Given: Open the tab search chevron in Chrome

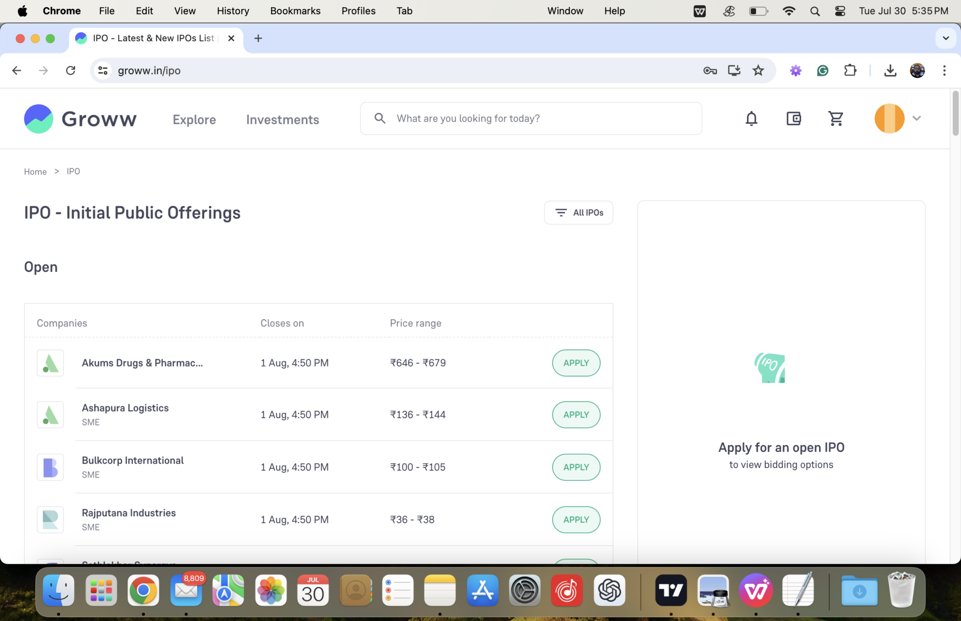Looking at the screenshot, I should point(946,38).
